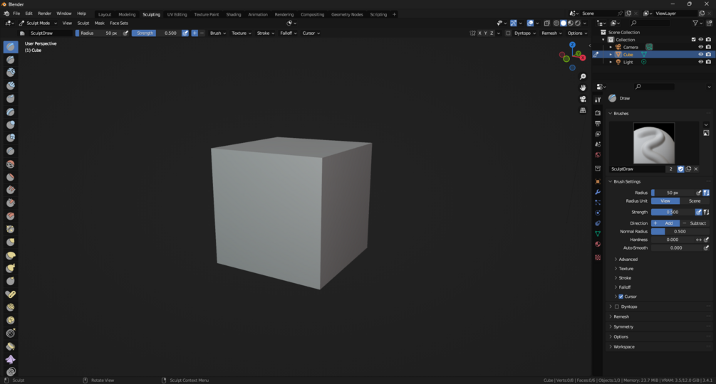Open the Remesh dropdown in header
This screenshot has height=384, width=716.
click(x=551, y=33)
